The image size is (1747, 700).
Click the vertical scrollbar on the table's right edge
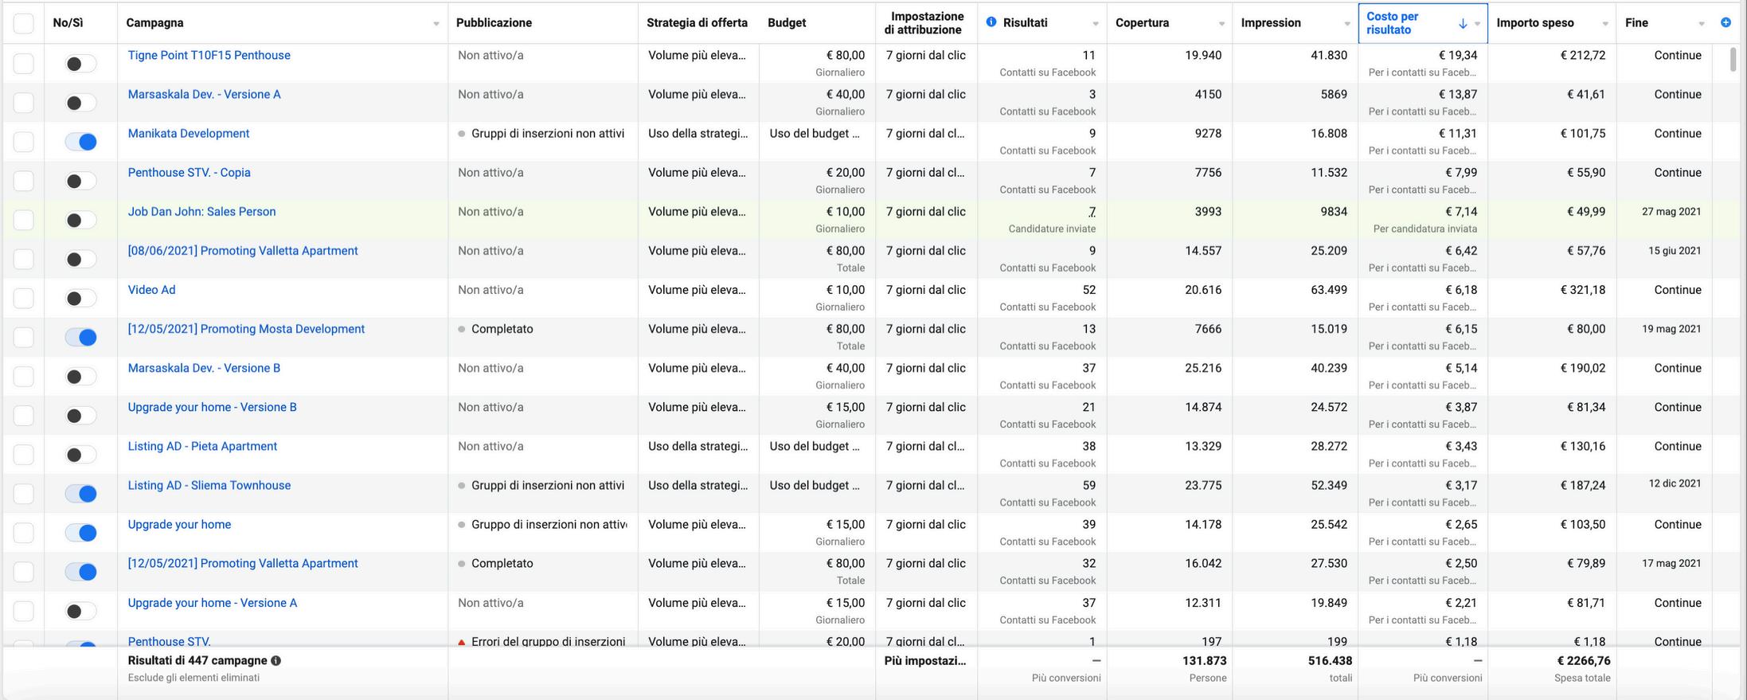pos(1733,60)
